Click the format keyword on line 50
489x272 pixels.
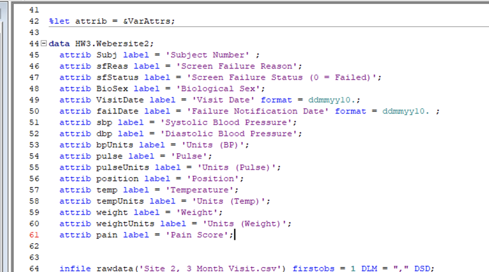coord(351,111)
